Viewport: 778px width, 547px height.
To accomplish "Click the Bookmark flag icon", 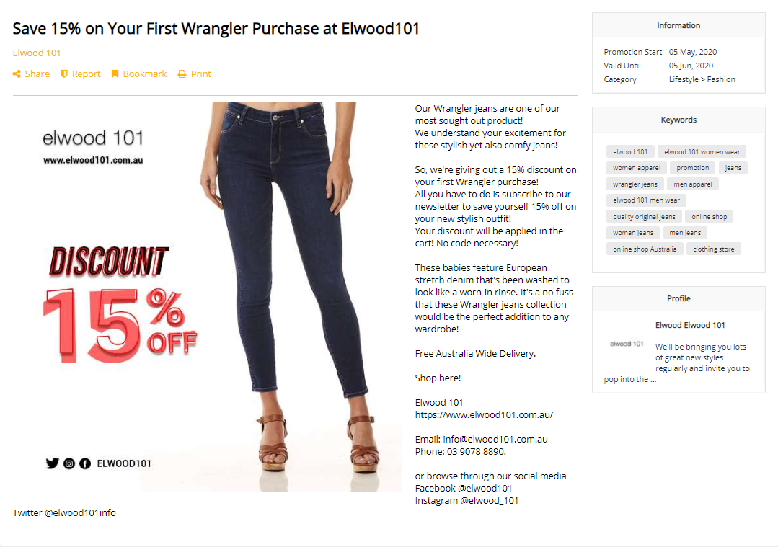I will click(x=115, y=74).
